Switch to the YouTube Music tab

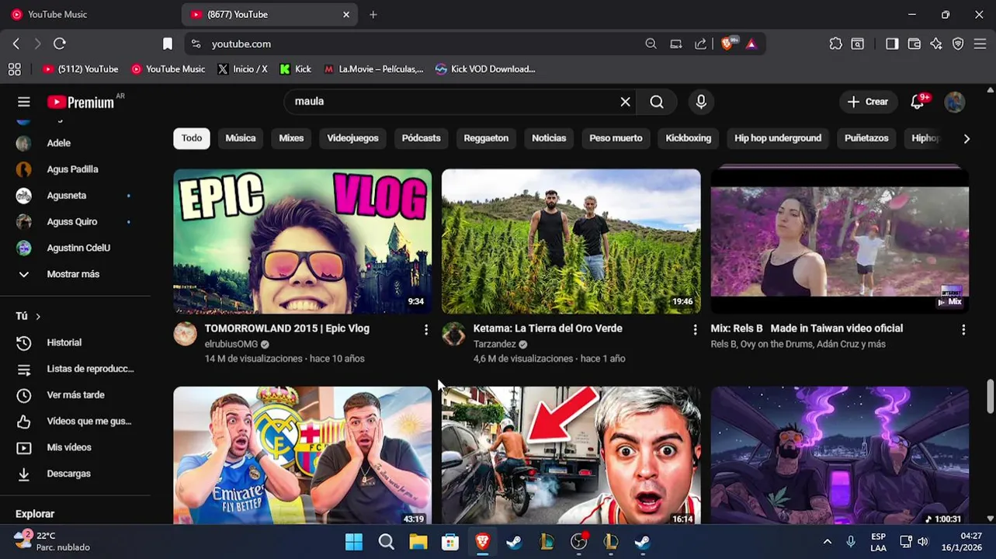57,14
